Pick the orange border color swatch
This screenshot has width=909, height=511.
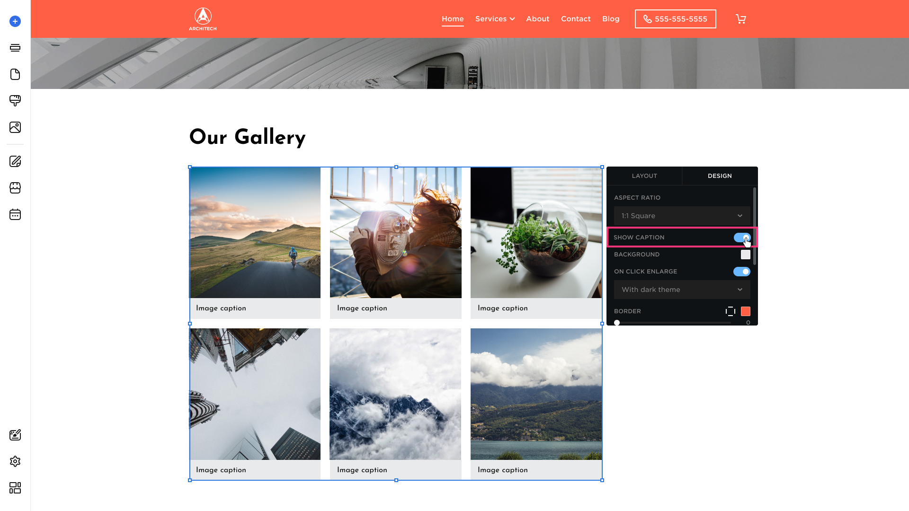(746, 311)
